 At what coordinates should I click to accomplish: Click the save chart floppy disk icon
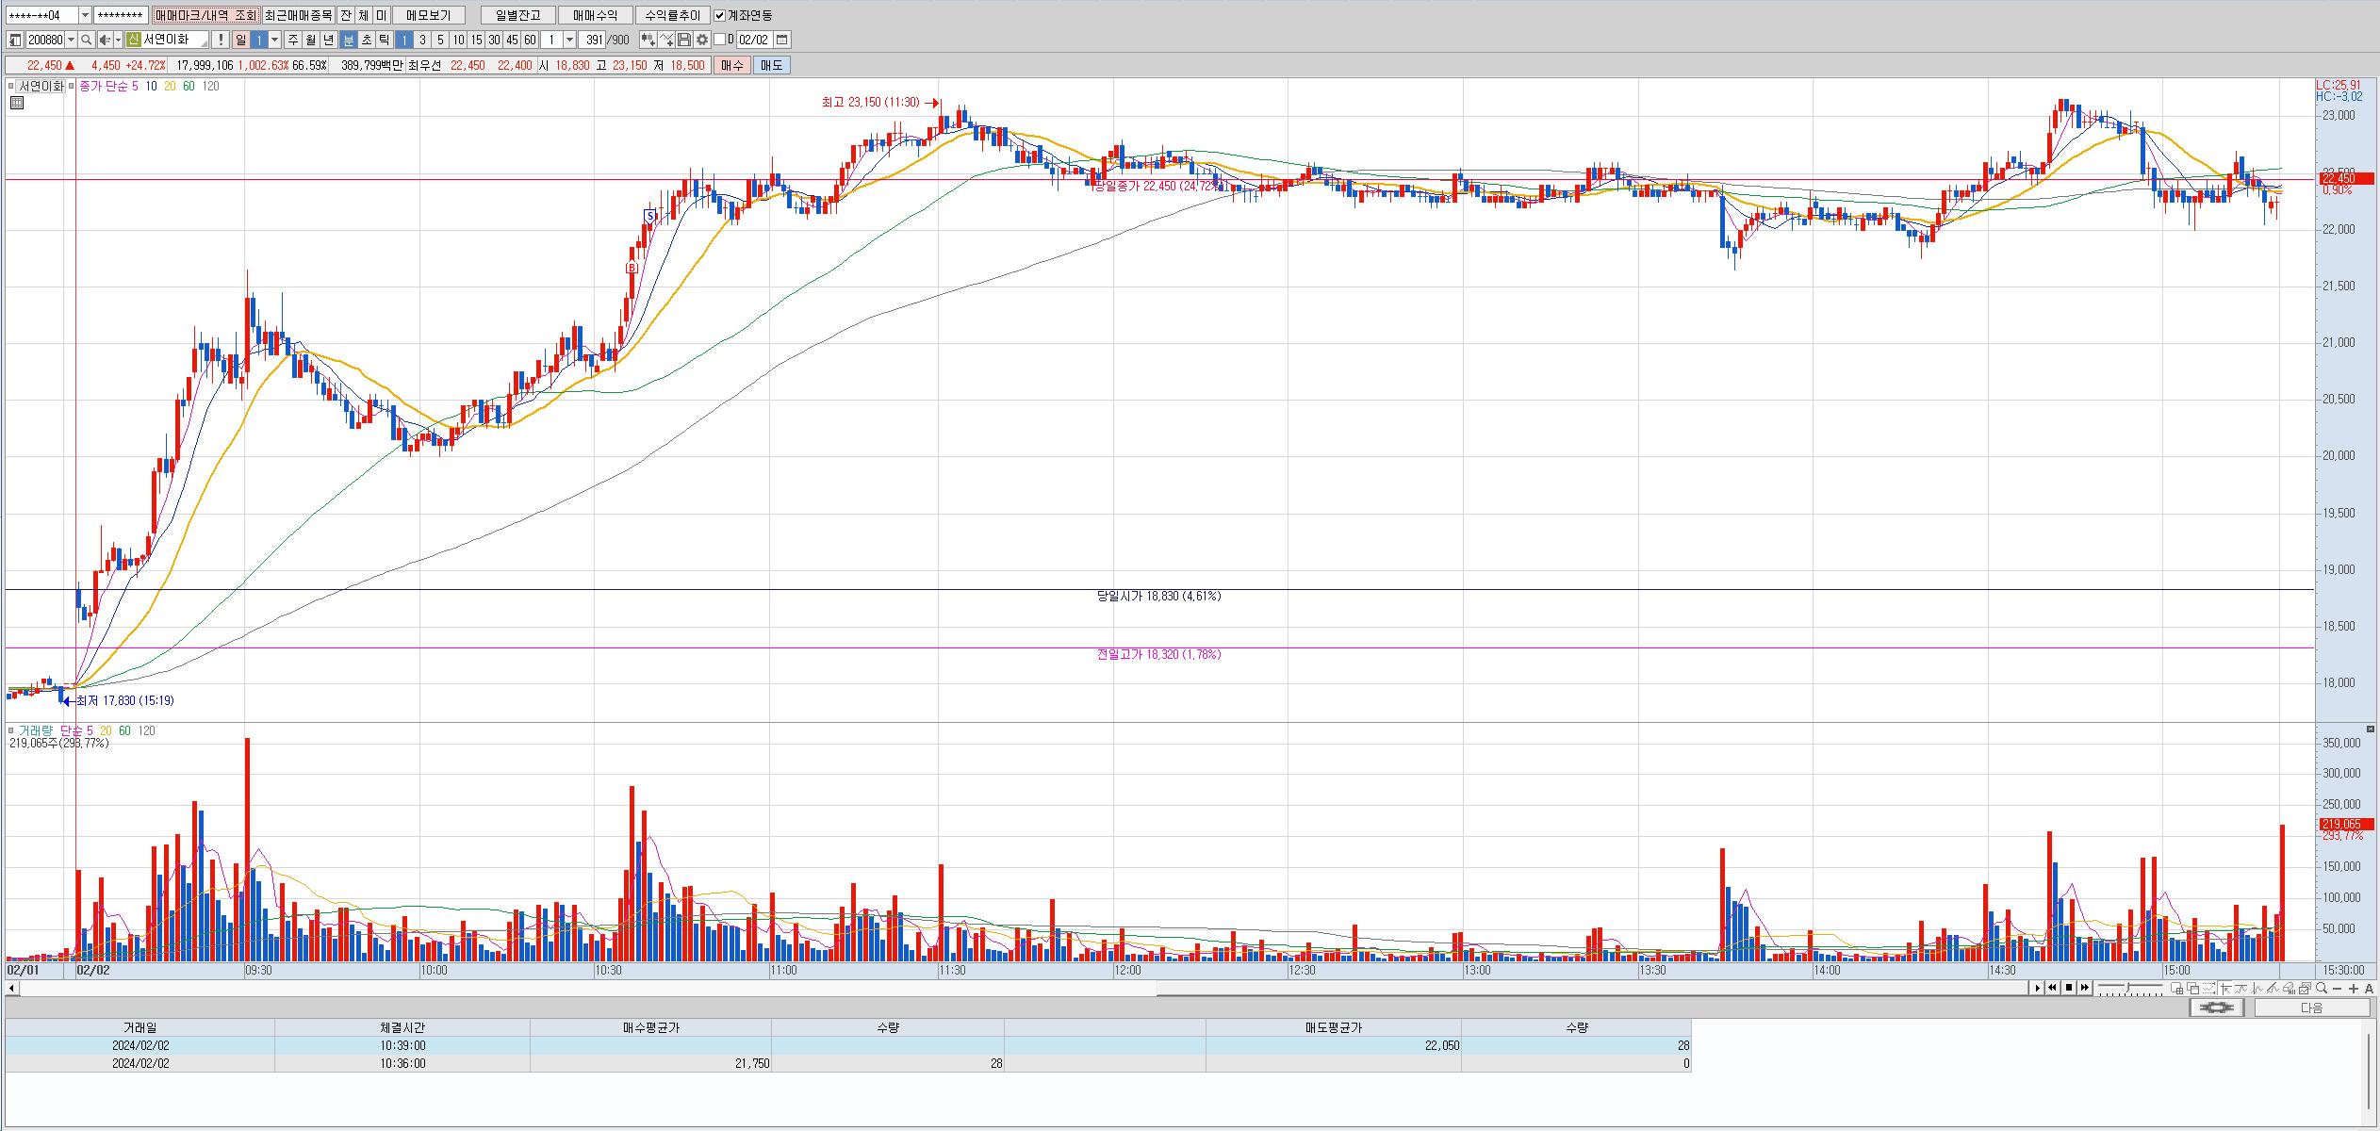[x=685, y=40]
